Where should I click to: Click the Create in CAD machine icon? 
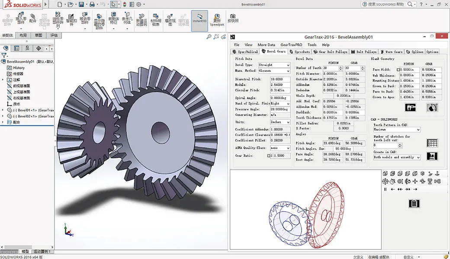point(432,157)
